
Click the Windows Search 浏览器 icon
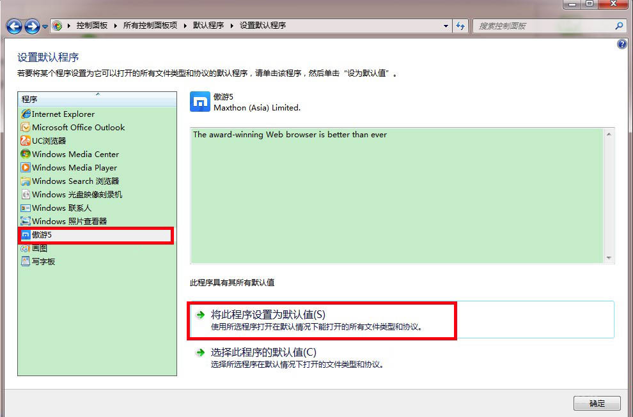26,181
